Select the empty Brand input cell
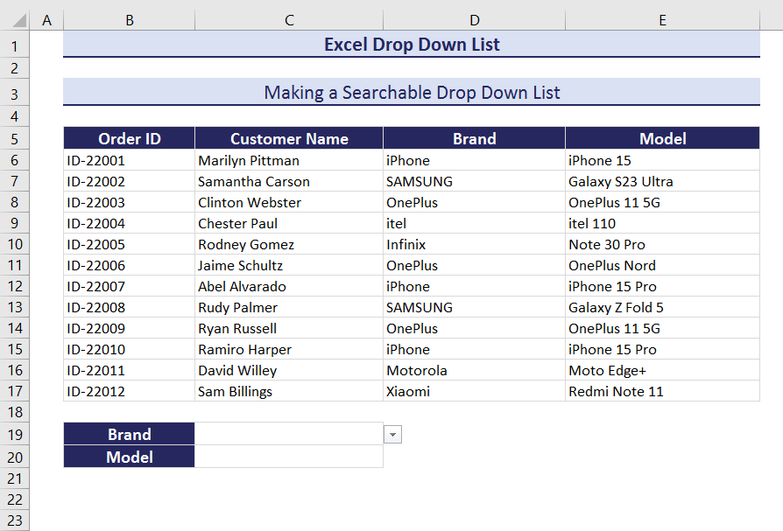Viewport: 783px width, 531px height. [289, 434]
